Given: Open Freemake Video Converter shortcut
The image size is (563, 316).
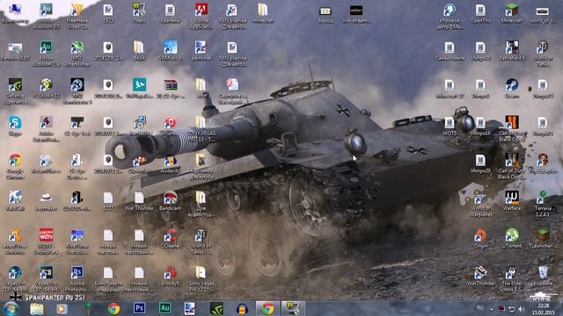Looking at the screenshot, I should pyautogui.click(x=77, y=16).
